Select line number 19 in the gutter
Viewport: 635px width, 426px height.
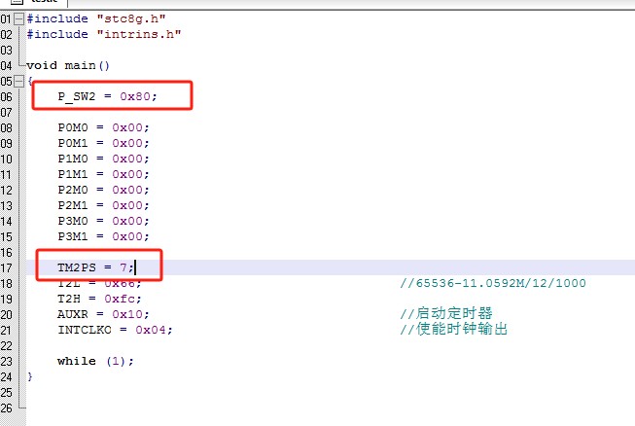(x=7, y=300)
